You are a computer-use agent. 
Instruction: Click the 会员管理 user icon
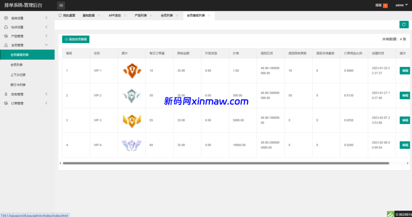pos(6,45)
